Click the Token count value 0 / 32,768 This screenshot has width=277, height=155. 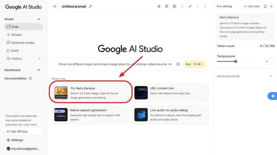pos(267,46)
